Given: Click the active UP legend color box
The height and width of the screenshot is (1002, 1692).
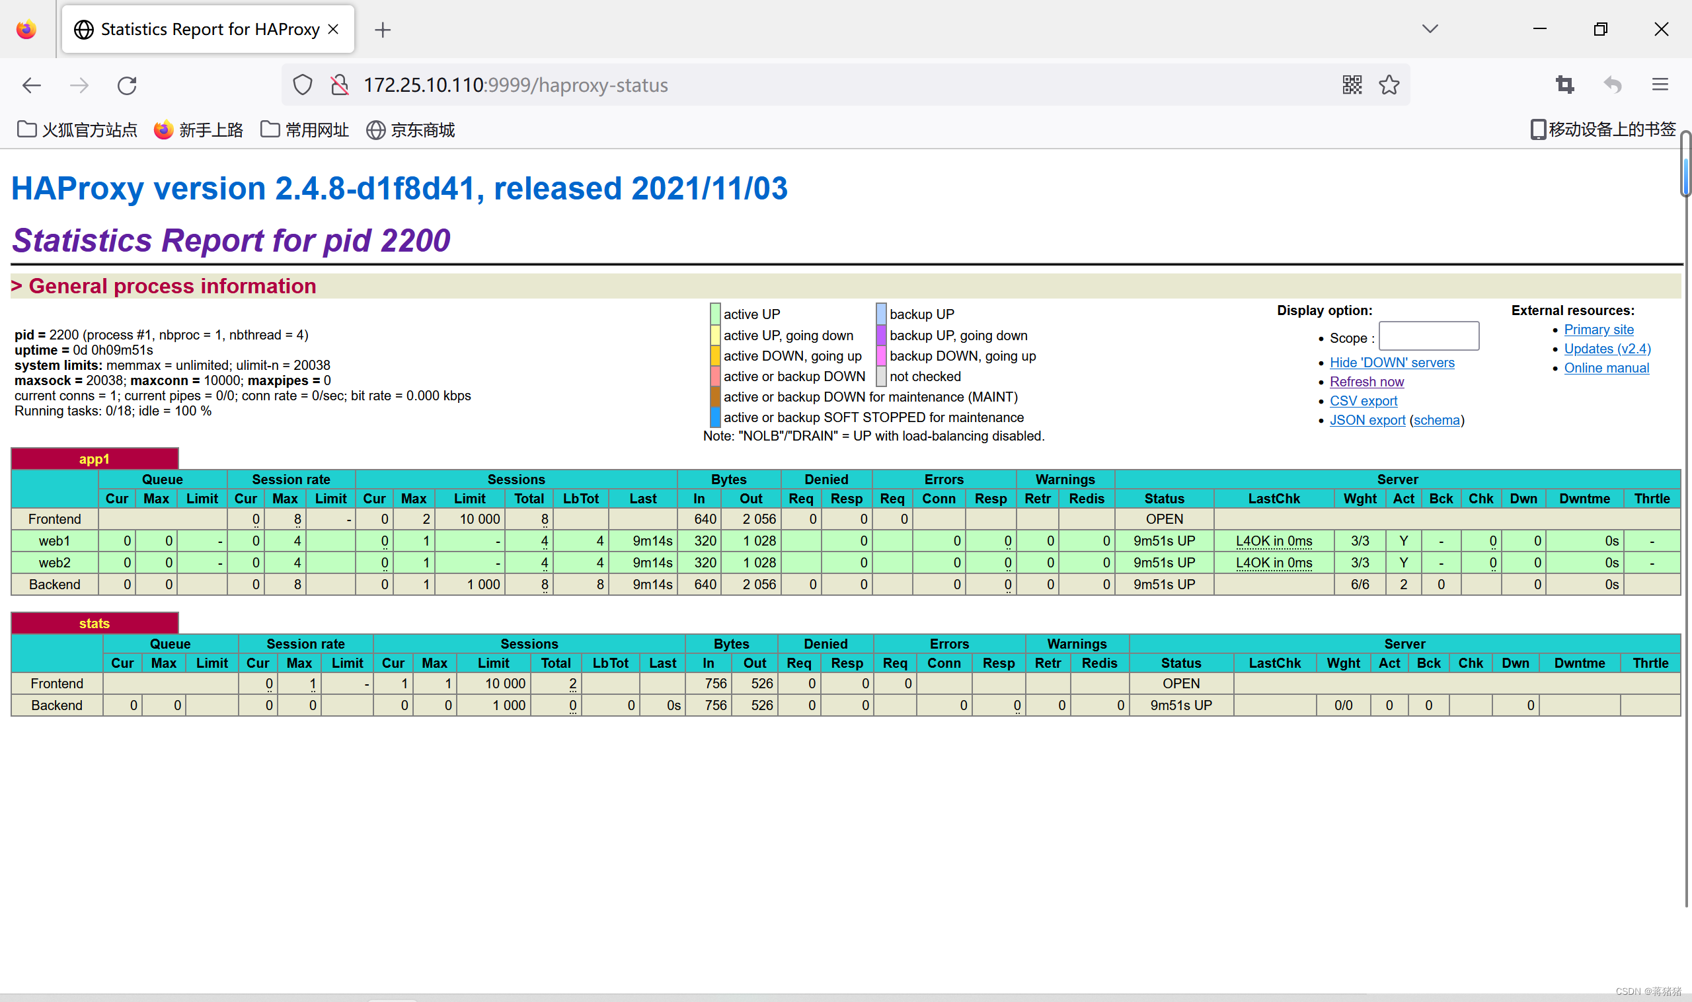Looking at the screenshot, I should pos(715,314).
